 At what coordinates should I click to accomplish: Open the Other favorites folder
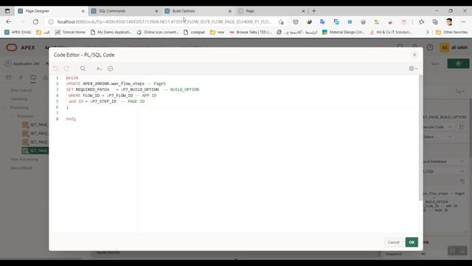point(452,32)
